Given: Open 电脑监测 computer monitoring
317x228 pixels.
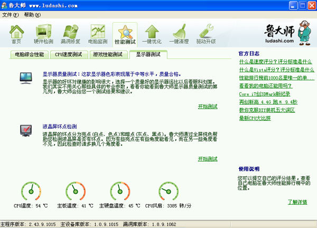Looking at the screenshot, I should coord(98,34).
